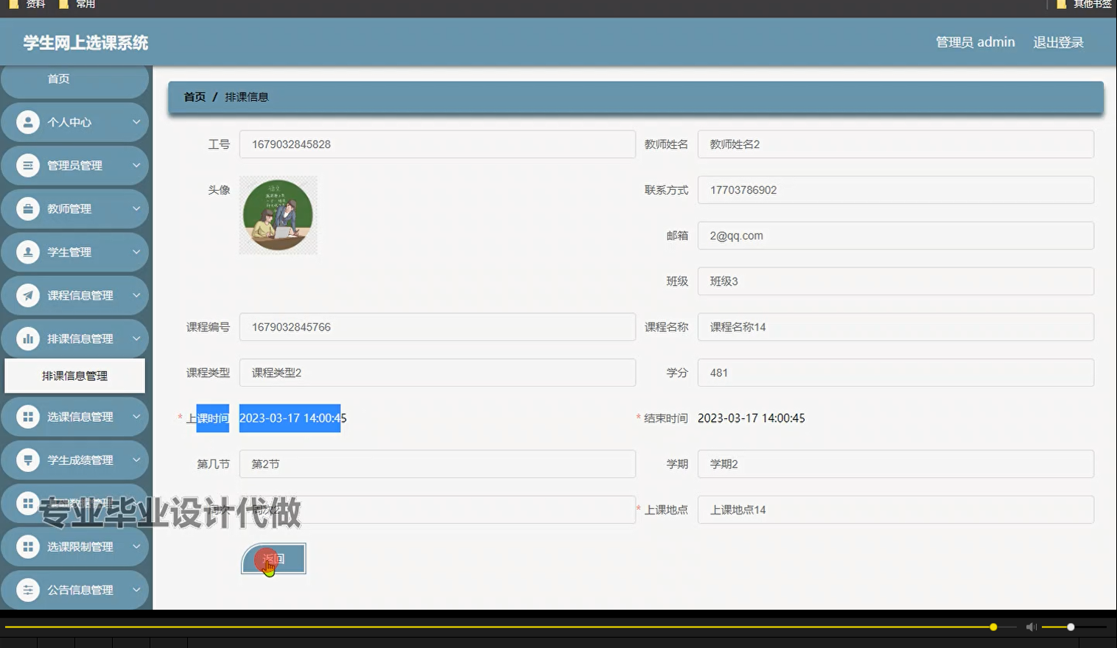This screenshot has height=648, width=1117.
Task: Click the 选课限制管理 grid icon
Action: point(27,546)
